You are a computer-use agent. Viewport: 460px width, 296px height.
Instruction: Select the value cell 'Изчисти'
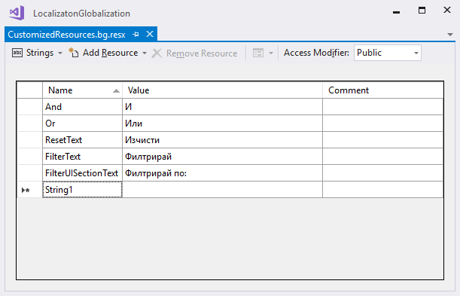pyautogui.click(x=222, y=140)
